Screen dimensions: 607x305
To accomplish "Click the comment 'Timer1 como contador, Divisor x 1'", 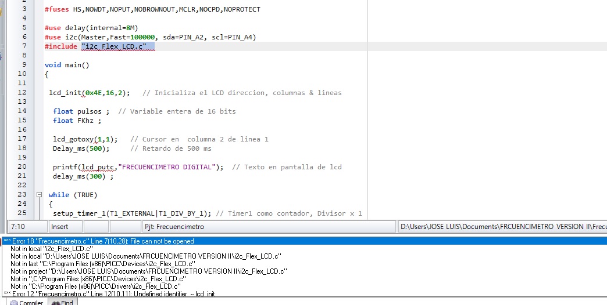I will (289, 213).
